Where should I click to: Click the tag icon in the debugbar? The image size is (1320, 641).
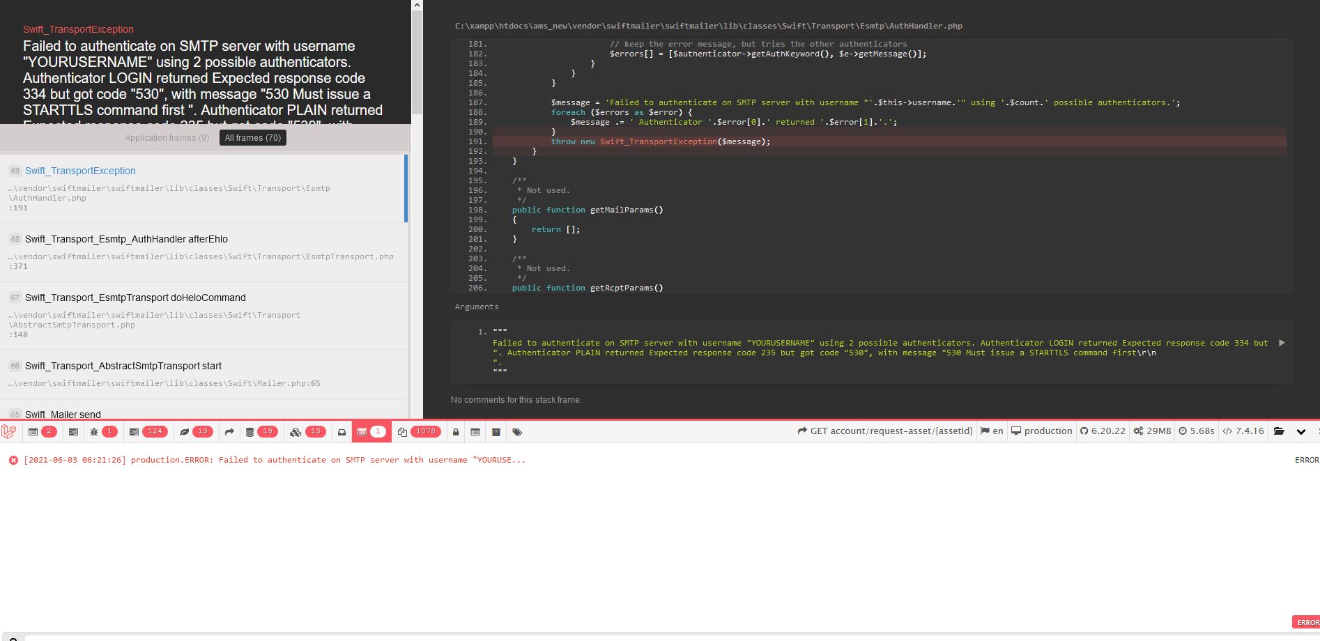pos(517,432)
